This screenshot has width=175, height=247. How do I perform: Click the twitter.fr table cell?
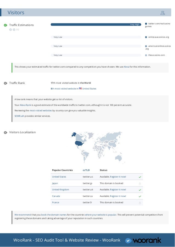87,202
